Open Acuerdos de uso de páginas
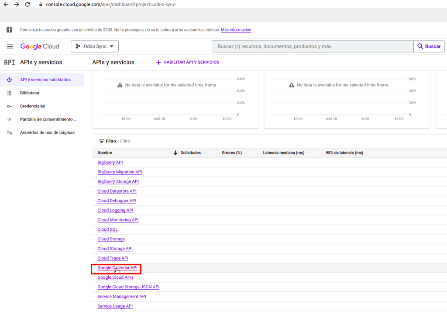447x322 pixels. click(42, 133)
